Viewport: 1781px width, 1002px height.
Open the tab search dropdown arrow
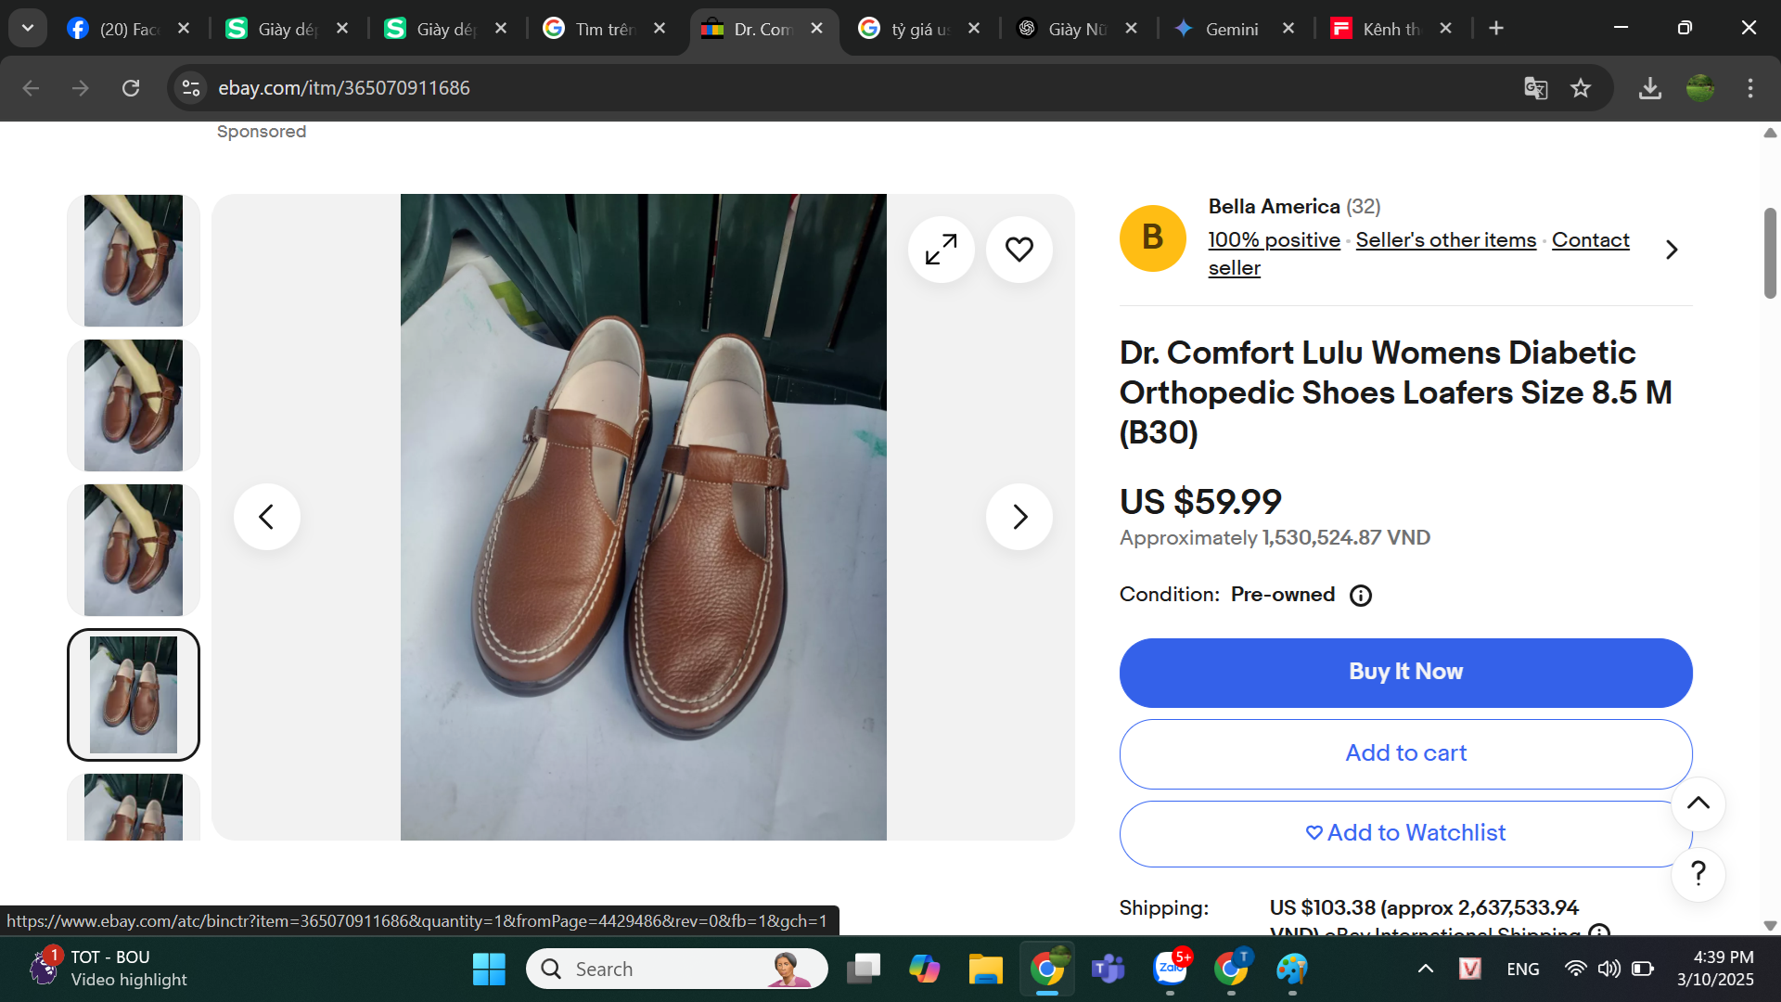click(28, 28)
